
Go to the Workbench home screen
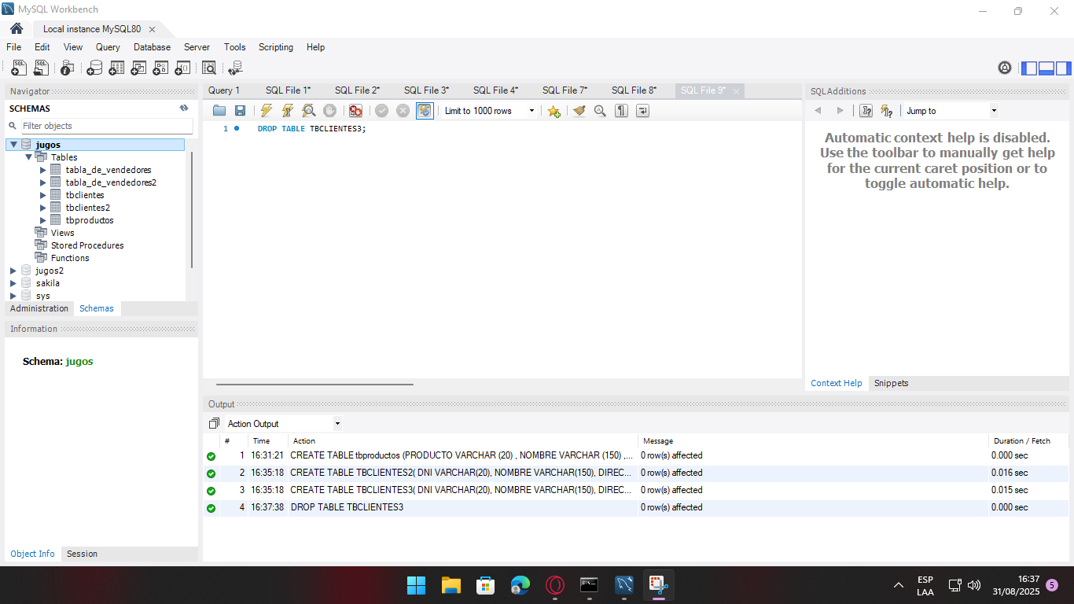click(x=16, y=28)
